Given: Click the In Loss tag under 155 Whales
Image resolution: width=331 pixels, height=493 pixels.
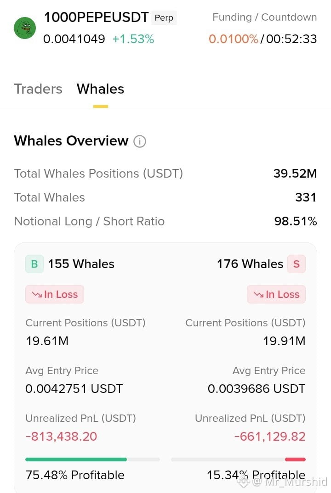Looking at the screenshot, I should pyautogui.click(x=55, y=294).
